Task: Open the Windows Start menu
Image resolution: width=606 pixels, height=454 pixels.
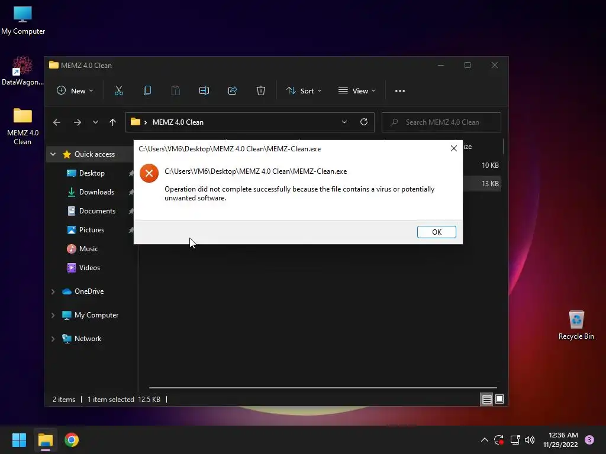Action: [19, 440]
